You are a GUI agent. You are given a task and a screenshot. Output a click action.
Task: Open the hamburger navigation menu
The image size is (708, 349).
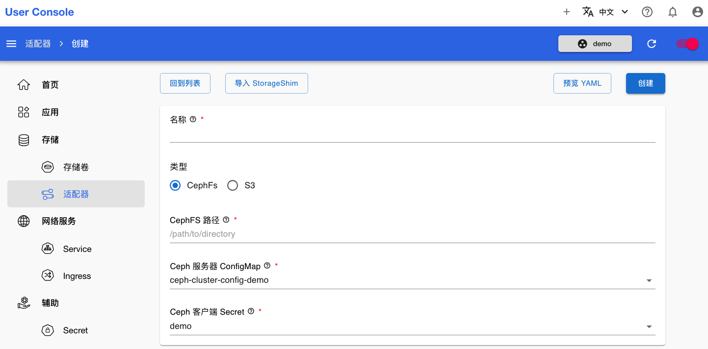pos(11,44)
